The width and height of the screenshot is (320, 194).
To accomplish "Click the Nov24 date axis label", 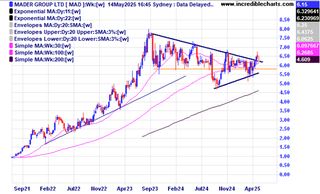I will (227, 189).
